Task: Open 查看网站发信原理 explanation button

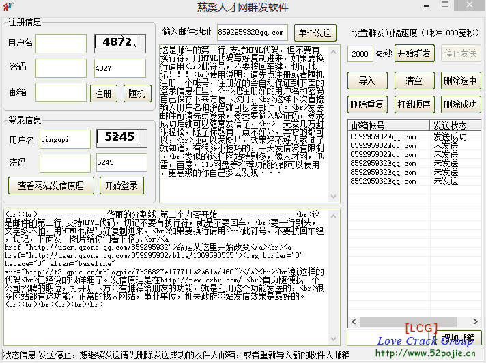Action: pos(51,185)
